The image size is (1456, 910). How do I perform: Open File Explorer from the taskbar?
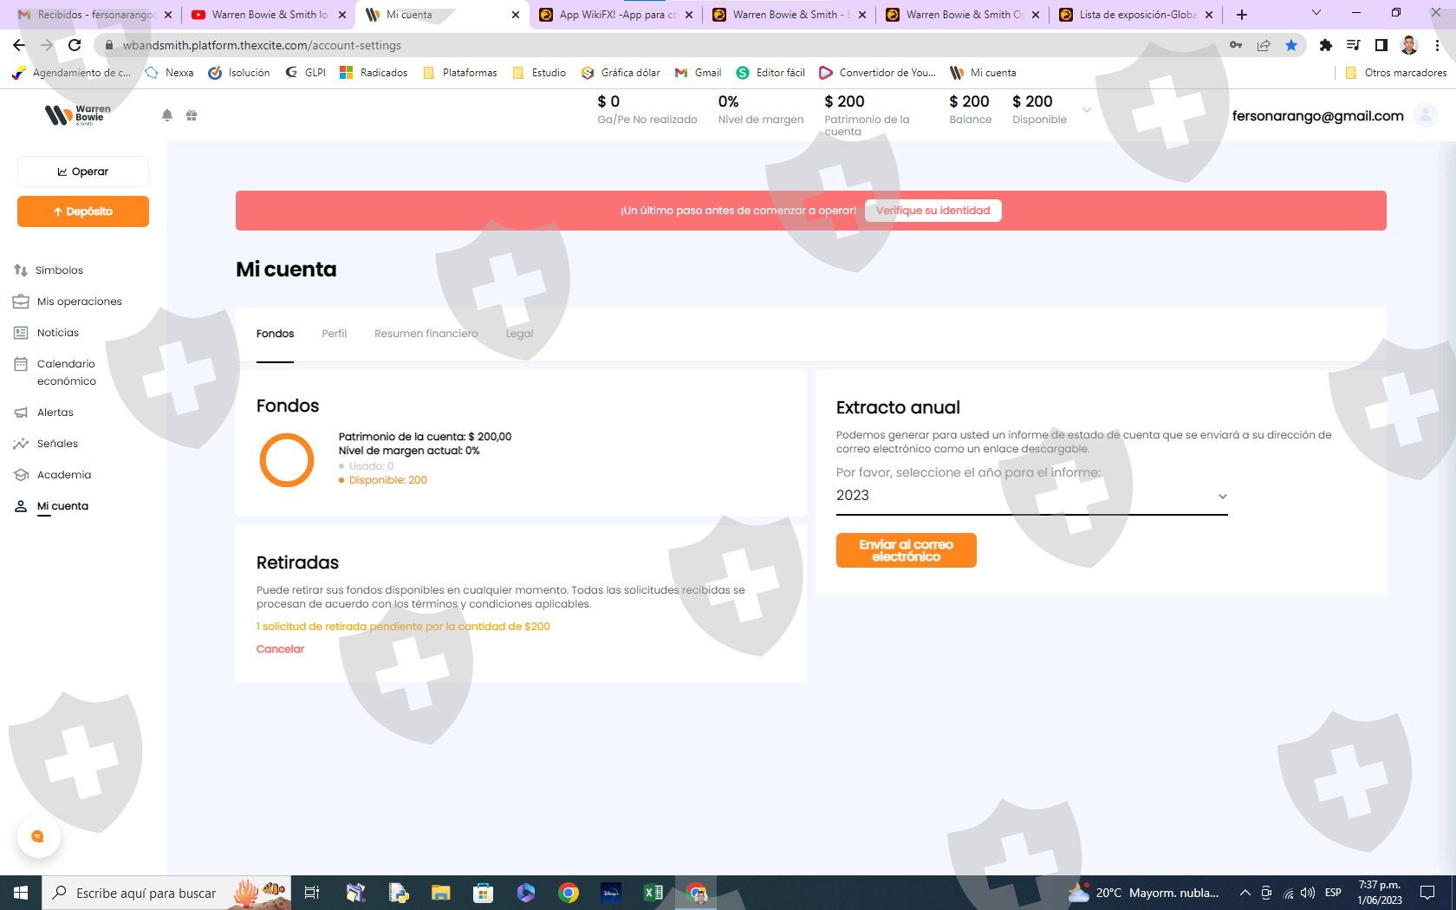point(441,893)
